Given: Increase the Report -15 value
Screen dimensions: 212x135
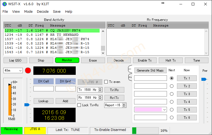Looking at the screenshot, I should (124, 104).
